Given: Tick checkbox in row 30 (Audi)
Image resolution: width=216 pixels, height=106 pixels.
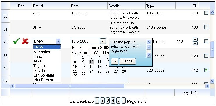Looking at the screenshot, I should 206,13.
